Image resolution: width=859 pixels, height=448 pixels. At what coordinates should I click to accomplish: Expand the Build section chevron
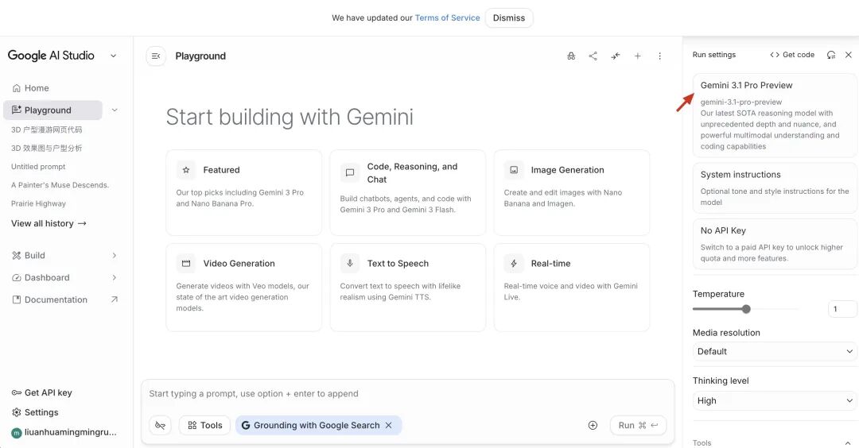click(115, 256)
